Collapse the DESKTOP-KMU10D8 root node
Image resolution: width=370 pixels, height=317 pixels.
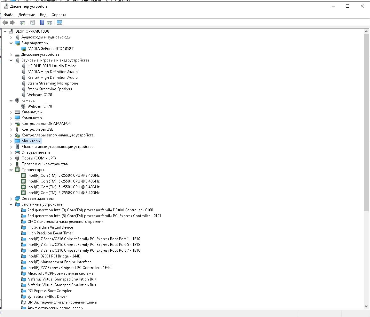click(x=5, y=31)
